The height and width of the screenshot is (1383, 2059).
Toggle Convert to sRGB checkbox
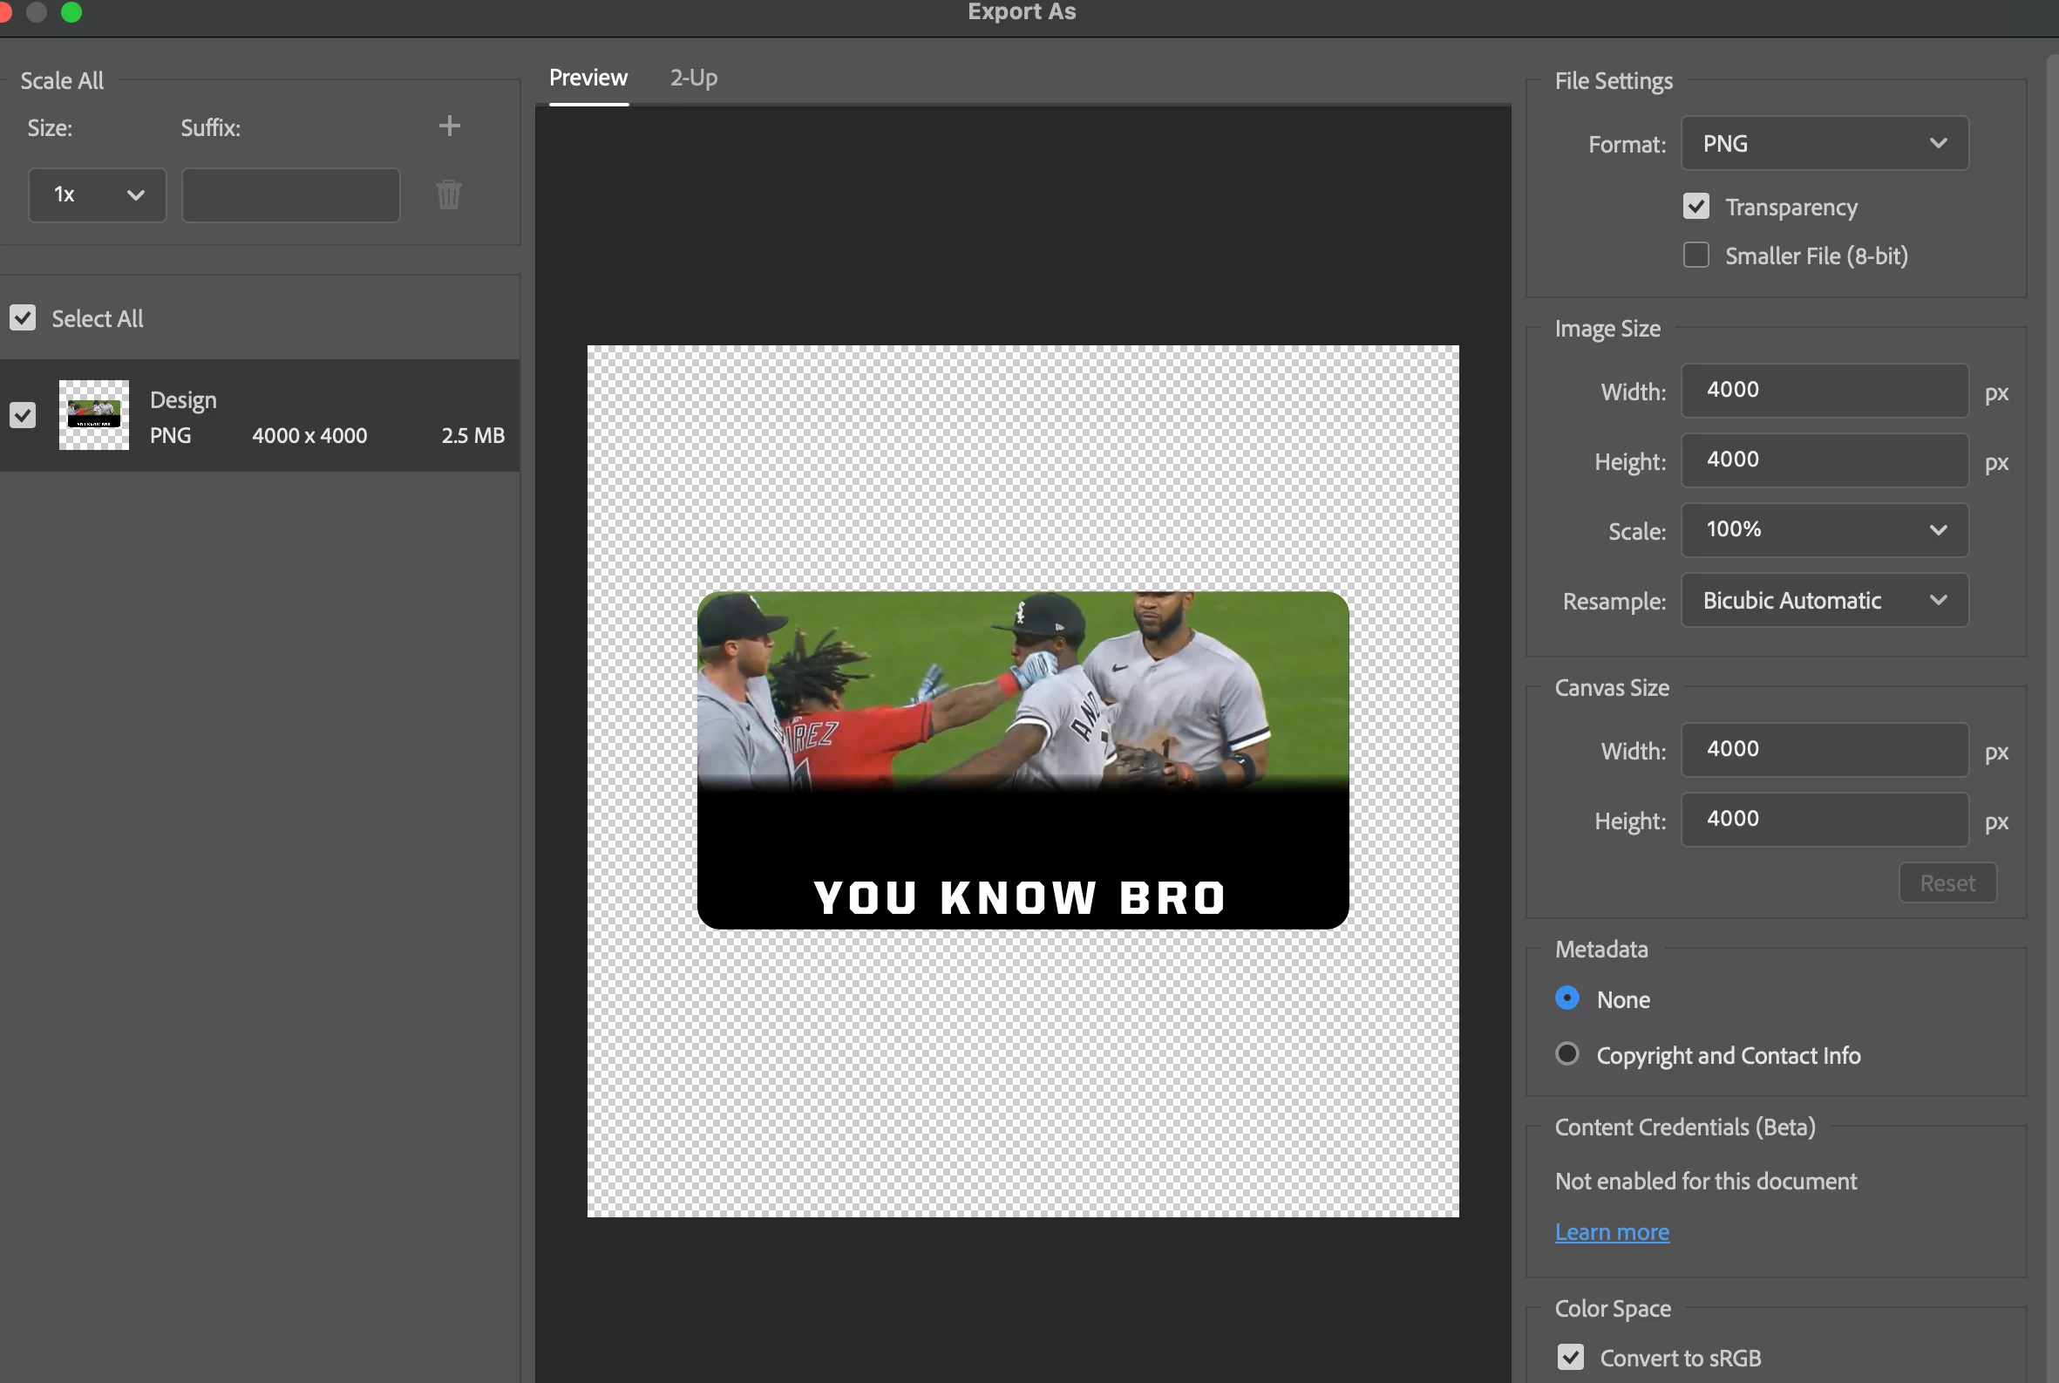pos(1570,1357)
